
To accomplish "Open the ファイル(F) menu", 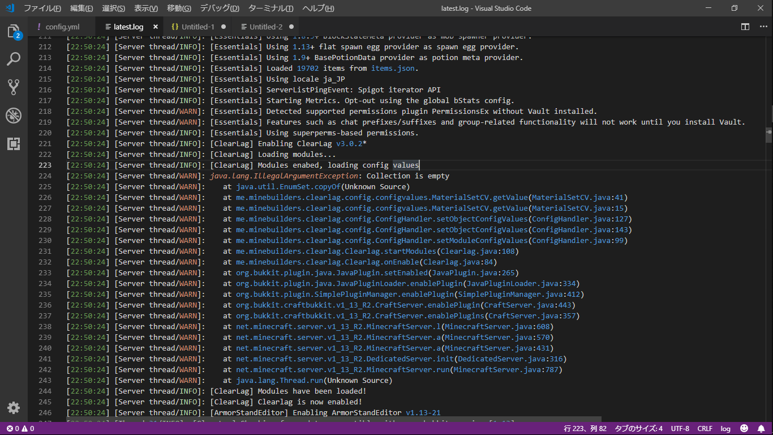I will [42, 8].
